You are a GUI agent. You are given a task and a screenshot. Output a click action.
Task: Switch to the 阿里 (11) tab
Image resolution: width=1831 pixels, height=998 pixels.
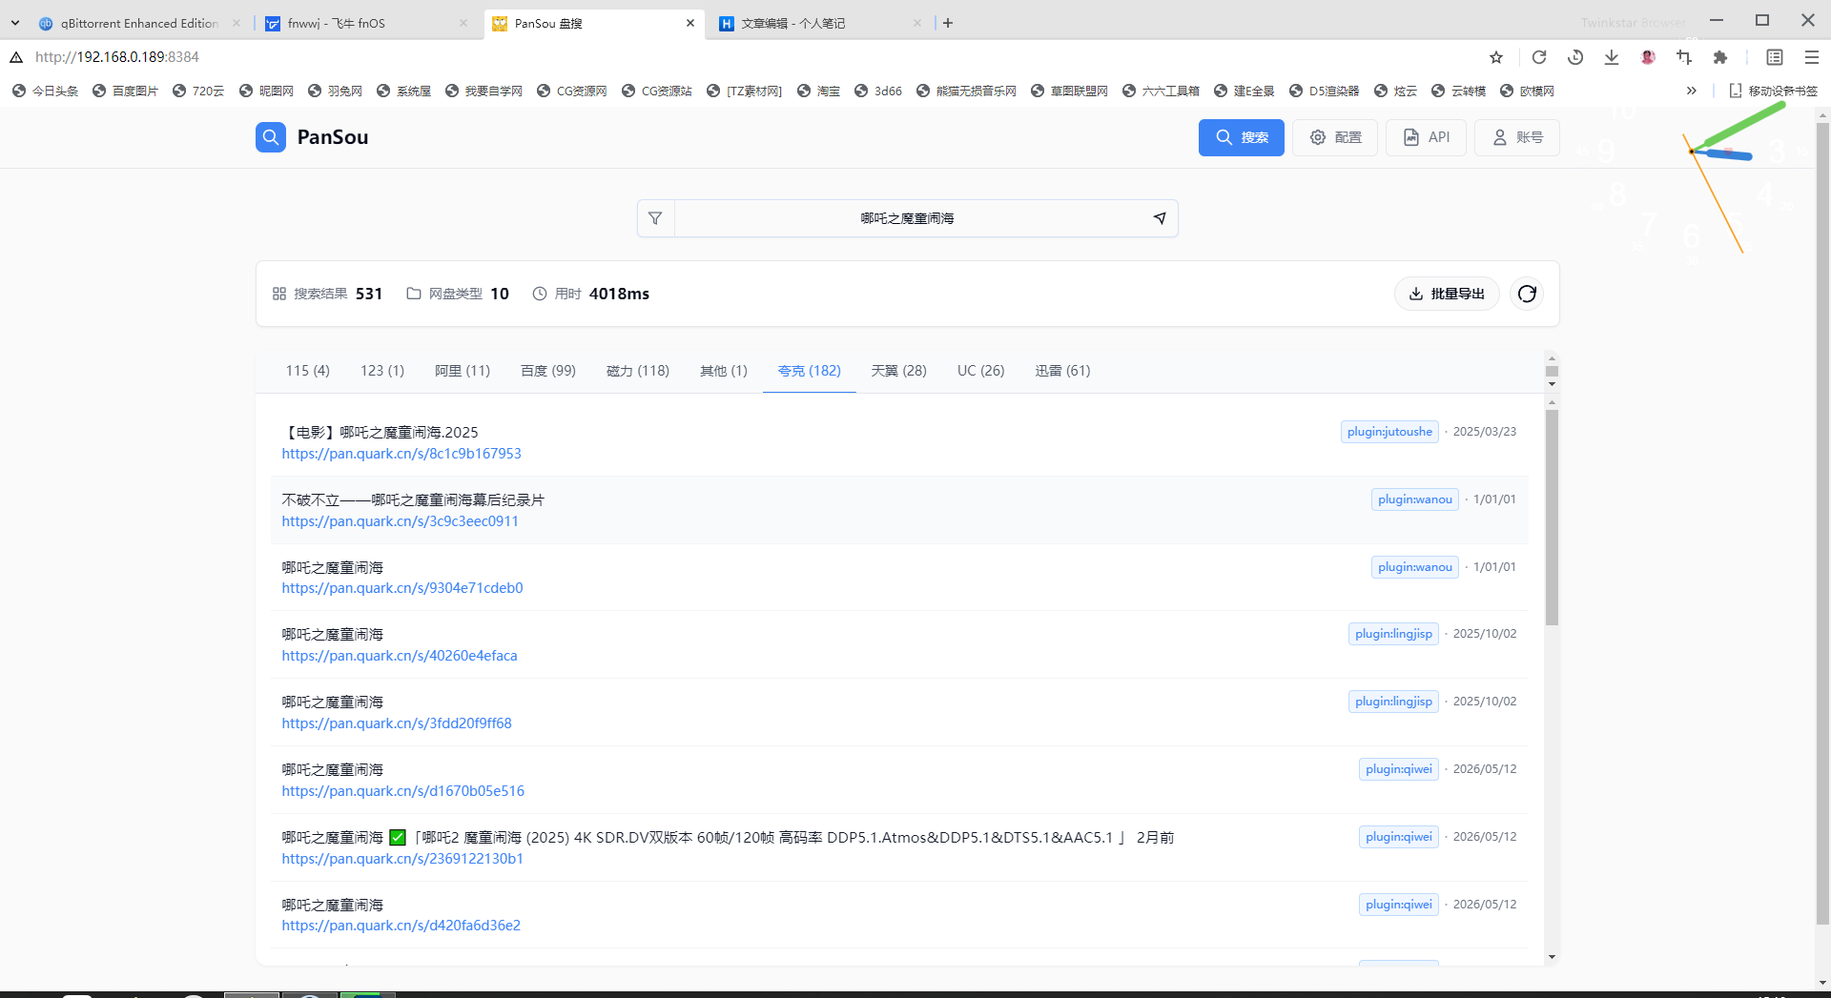(x=463, y=371)
